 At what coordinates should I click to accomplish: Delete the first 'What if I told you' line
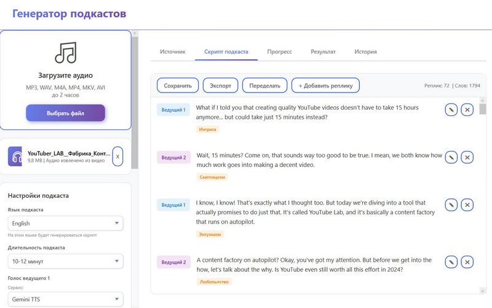(467, 110)
